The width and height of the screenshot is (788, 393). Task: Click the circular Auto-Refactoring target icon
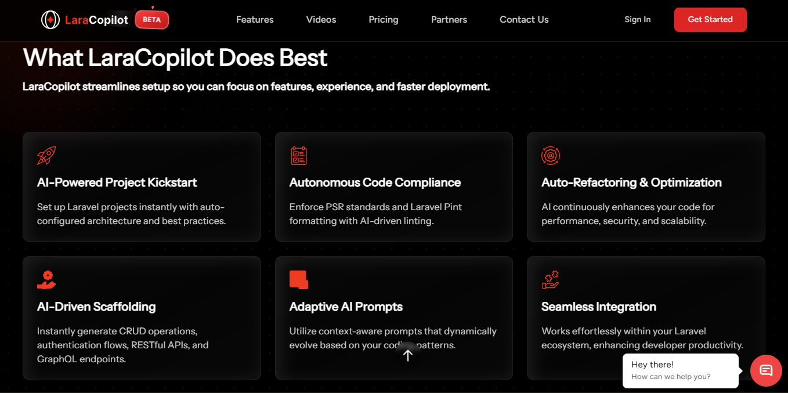pos(550,156)
